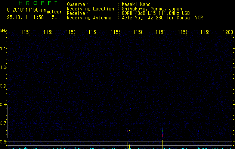The image size is (235, 149).
Task: Select the location Shibukawa, Gunma, Japan
Action: (x=152, y=9)
